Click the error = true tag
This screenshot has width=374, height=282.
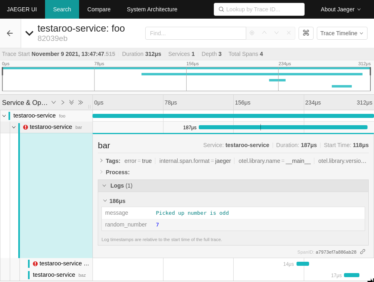click(138, 161)
